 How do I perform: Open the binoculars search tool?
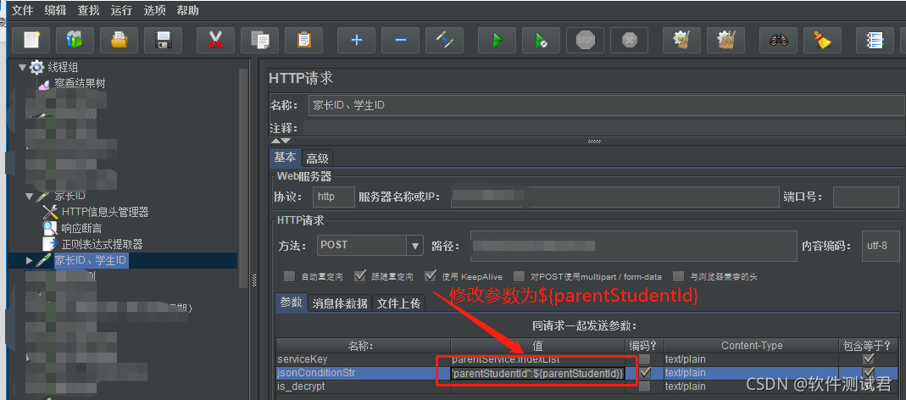point(778,41)
